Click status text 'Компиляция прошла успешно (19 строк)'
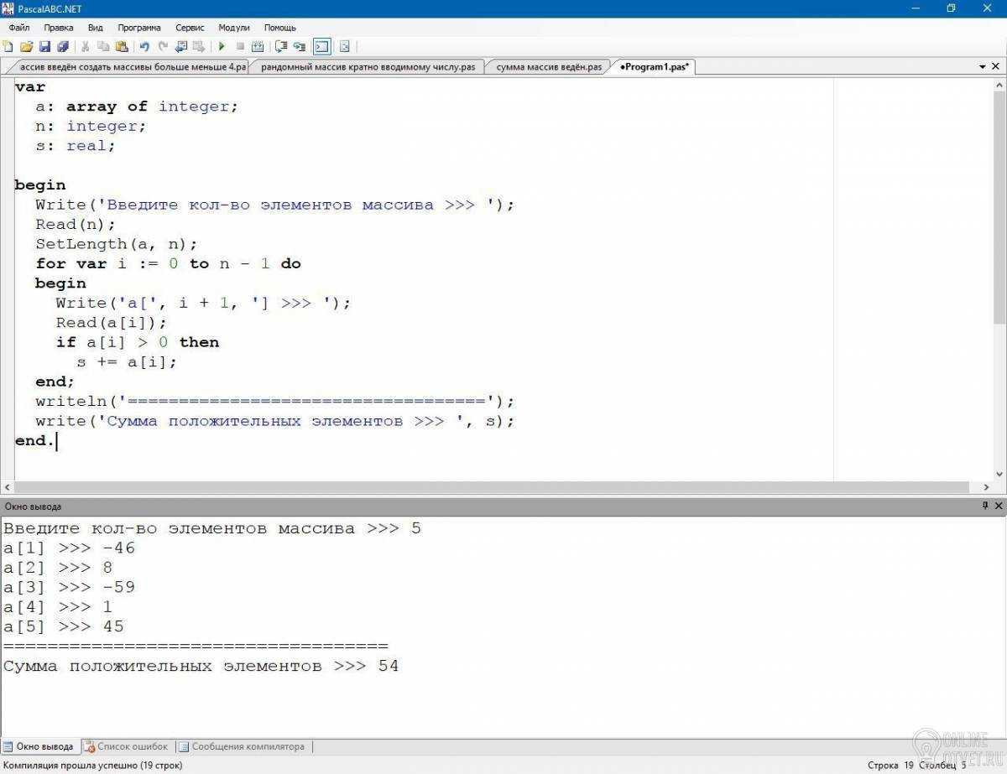This screenshot has height=774, width=1007. (92, 765)
